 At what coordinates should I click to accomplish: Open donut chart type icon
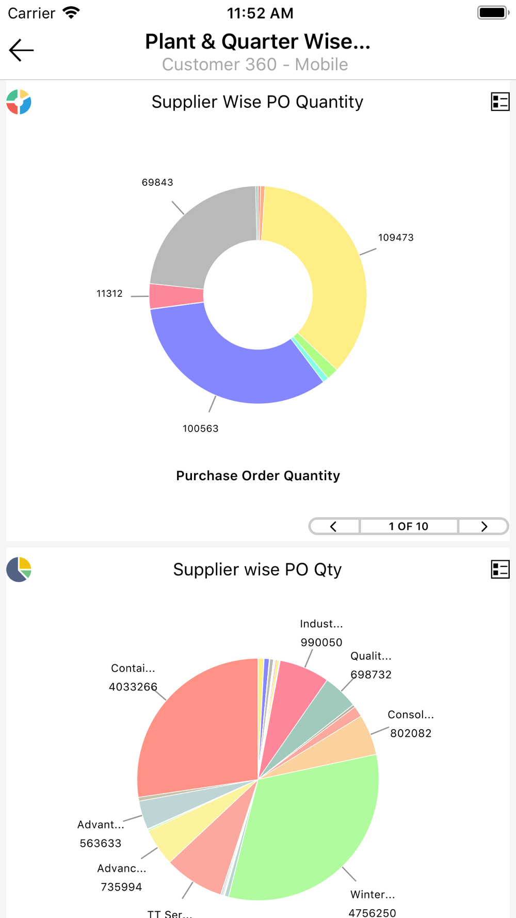(x=19, y=102)
